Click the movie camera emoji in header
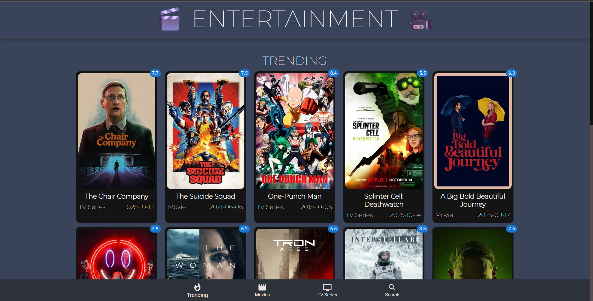 point(420,21)
